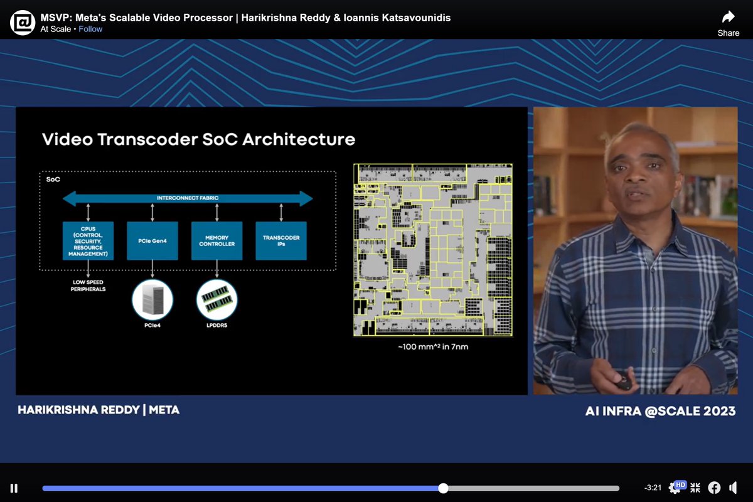The height and width of the screenshot is (502, 753).
Task: Click the white playback scrubber handle
Action: 443,487
